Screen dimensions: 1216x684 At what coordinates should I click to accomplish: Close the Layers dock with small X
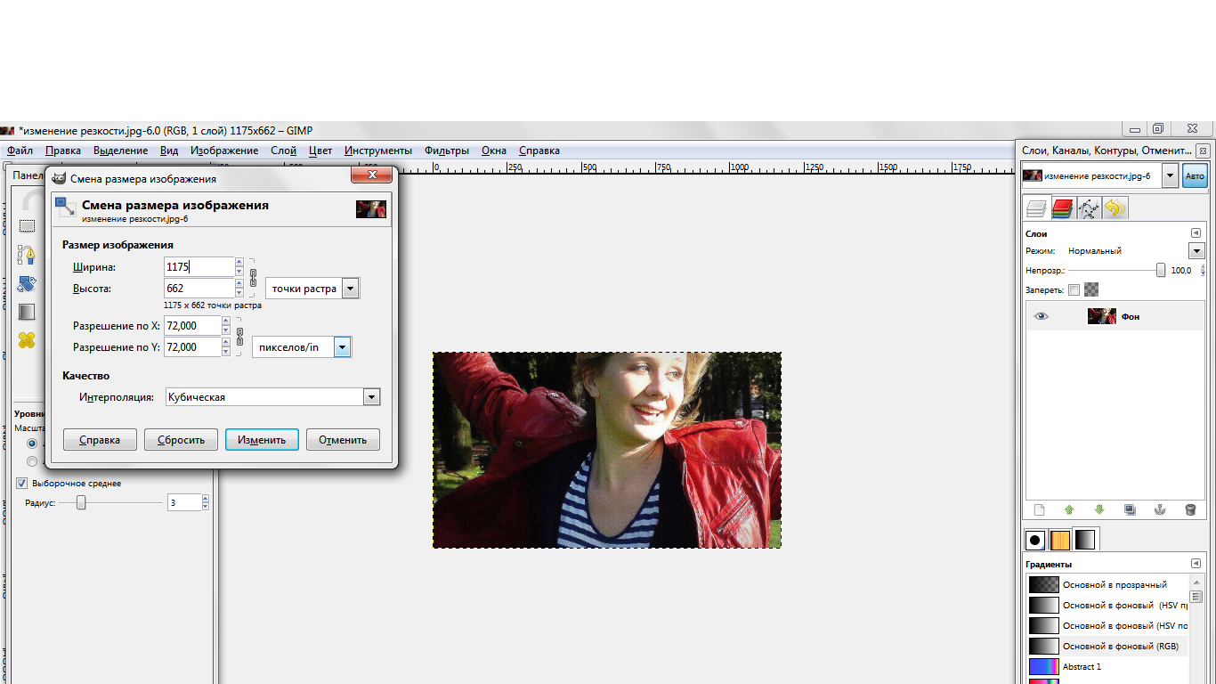tap(1203, 151)
